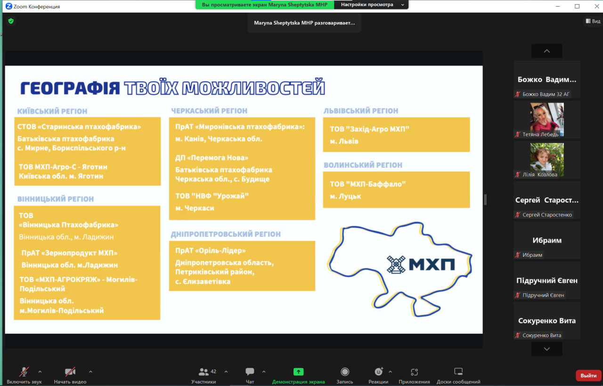Click 'ПрАТ «Зернопродукт МХП»' text
The width and height of the screenshot is (603, 386).
click(70, 253)
